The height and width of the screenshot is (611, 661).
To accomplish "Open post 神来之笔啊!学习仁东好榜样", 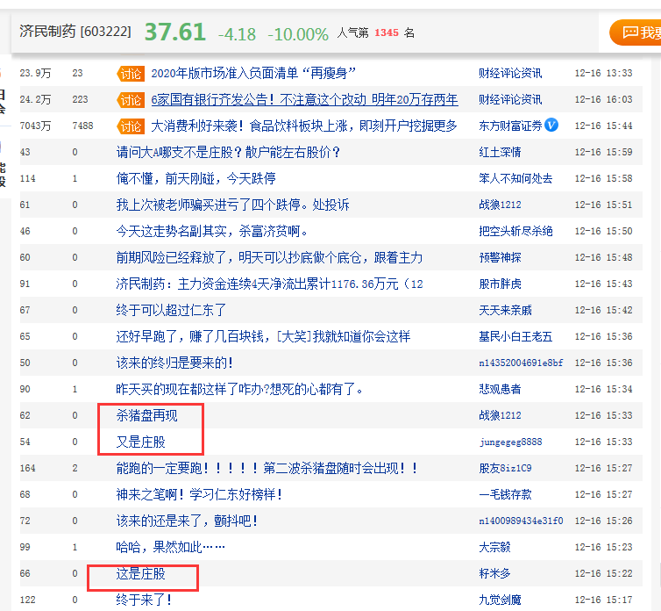I will [x=199, y=494].
